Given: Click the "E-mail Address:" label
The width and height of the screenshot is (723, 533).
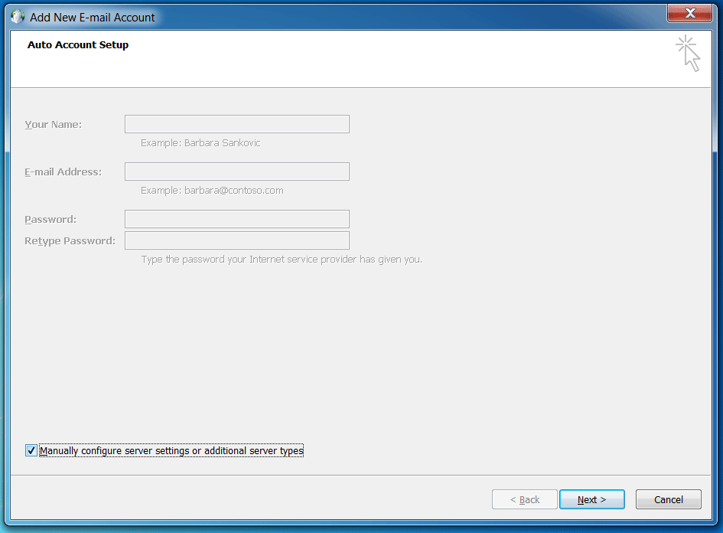Looking at the screenshot, I should click(x=63, y=172).
